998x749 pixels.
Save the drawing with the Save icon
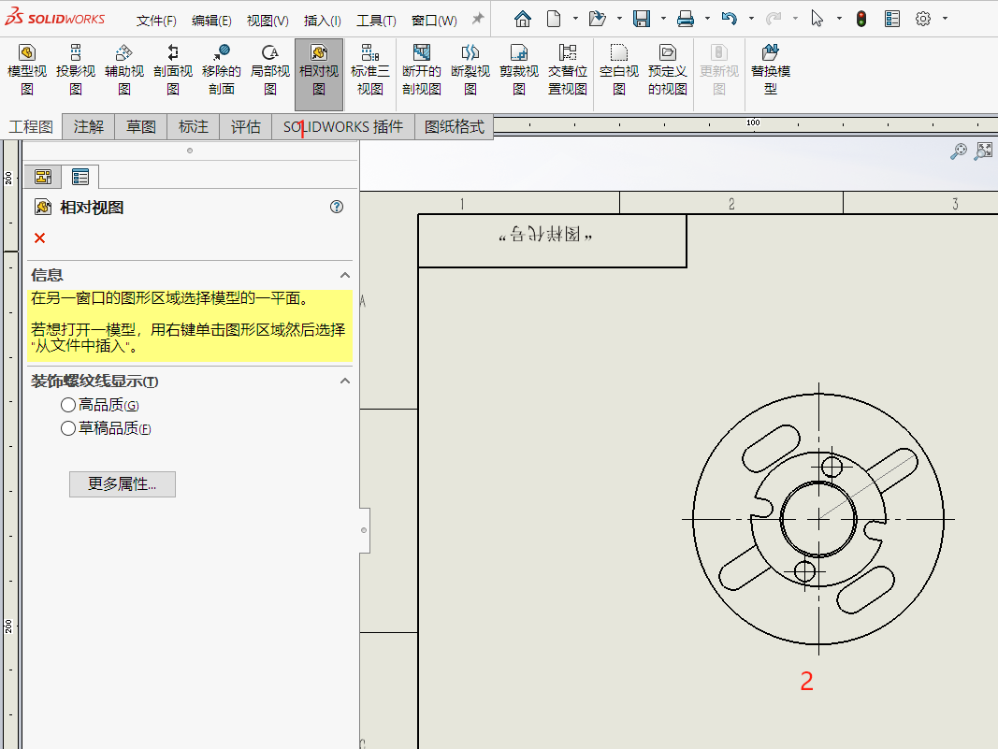tap(642, 19)
